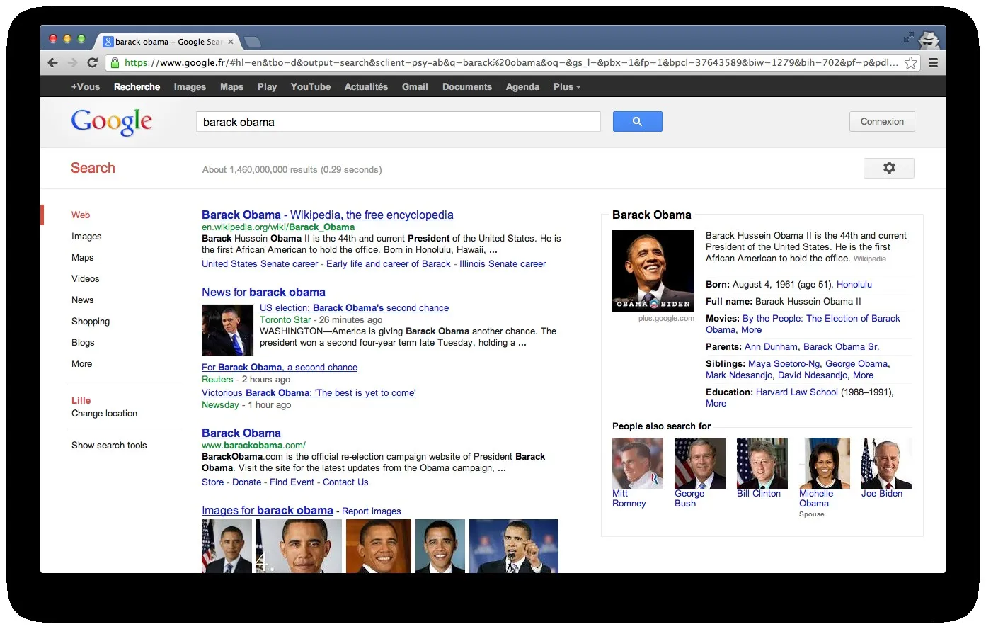
Task: Click the Google favicon in the tab
Action: coord(108,42)
